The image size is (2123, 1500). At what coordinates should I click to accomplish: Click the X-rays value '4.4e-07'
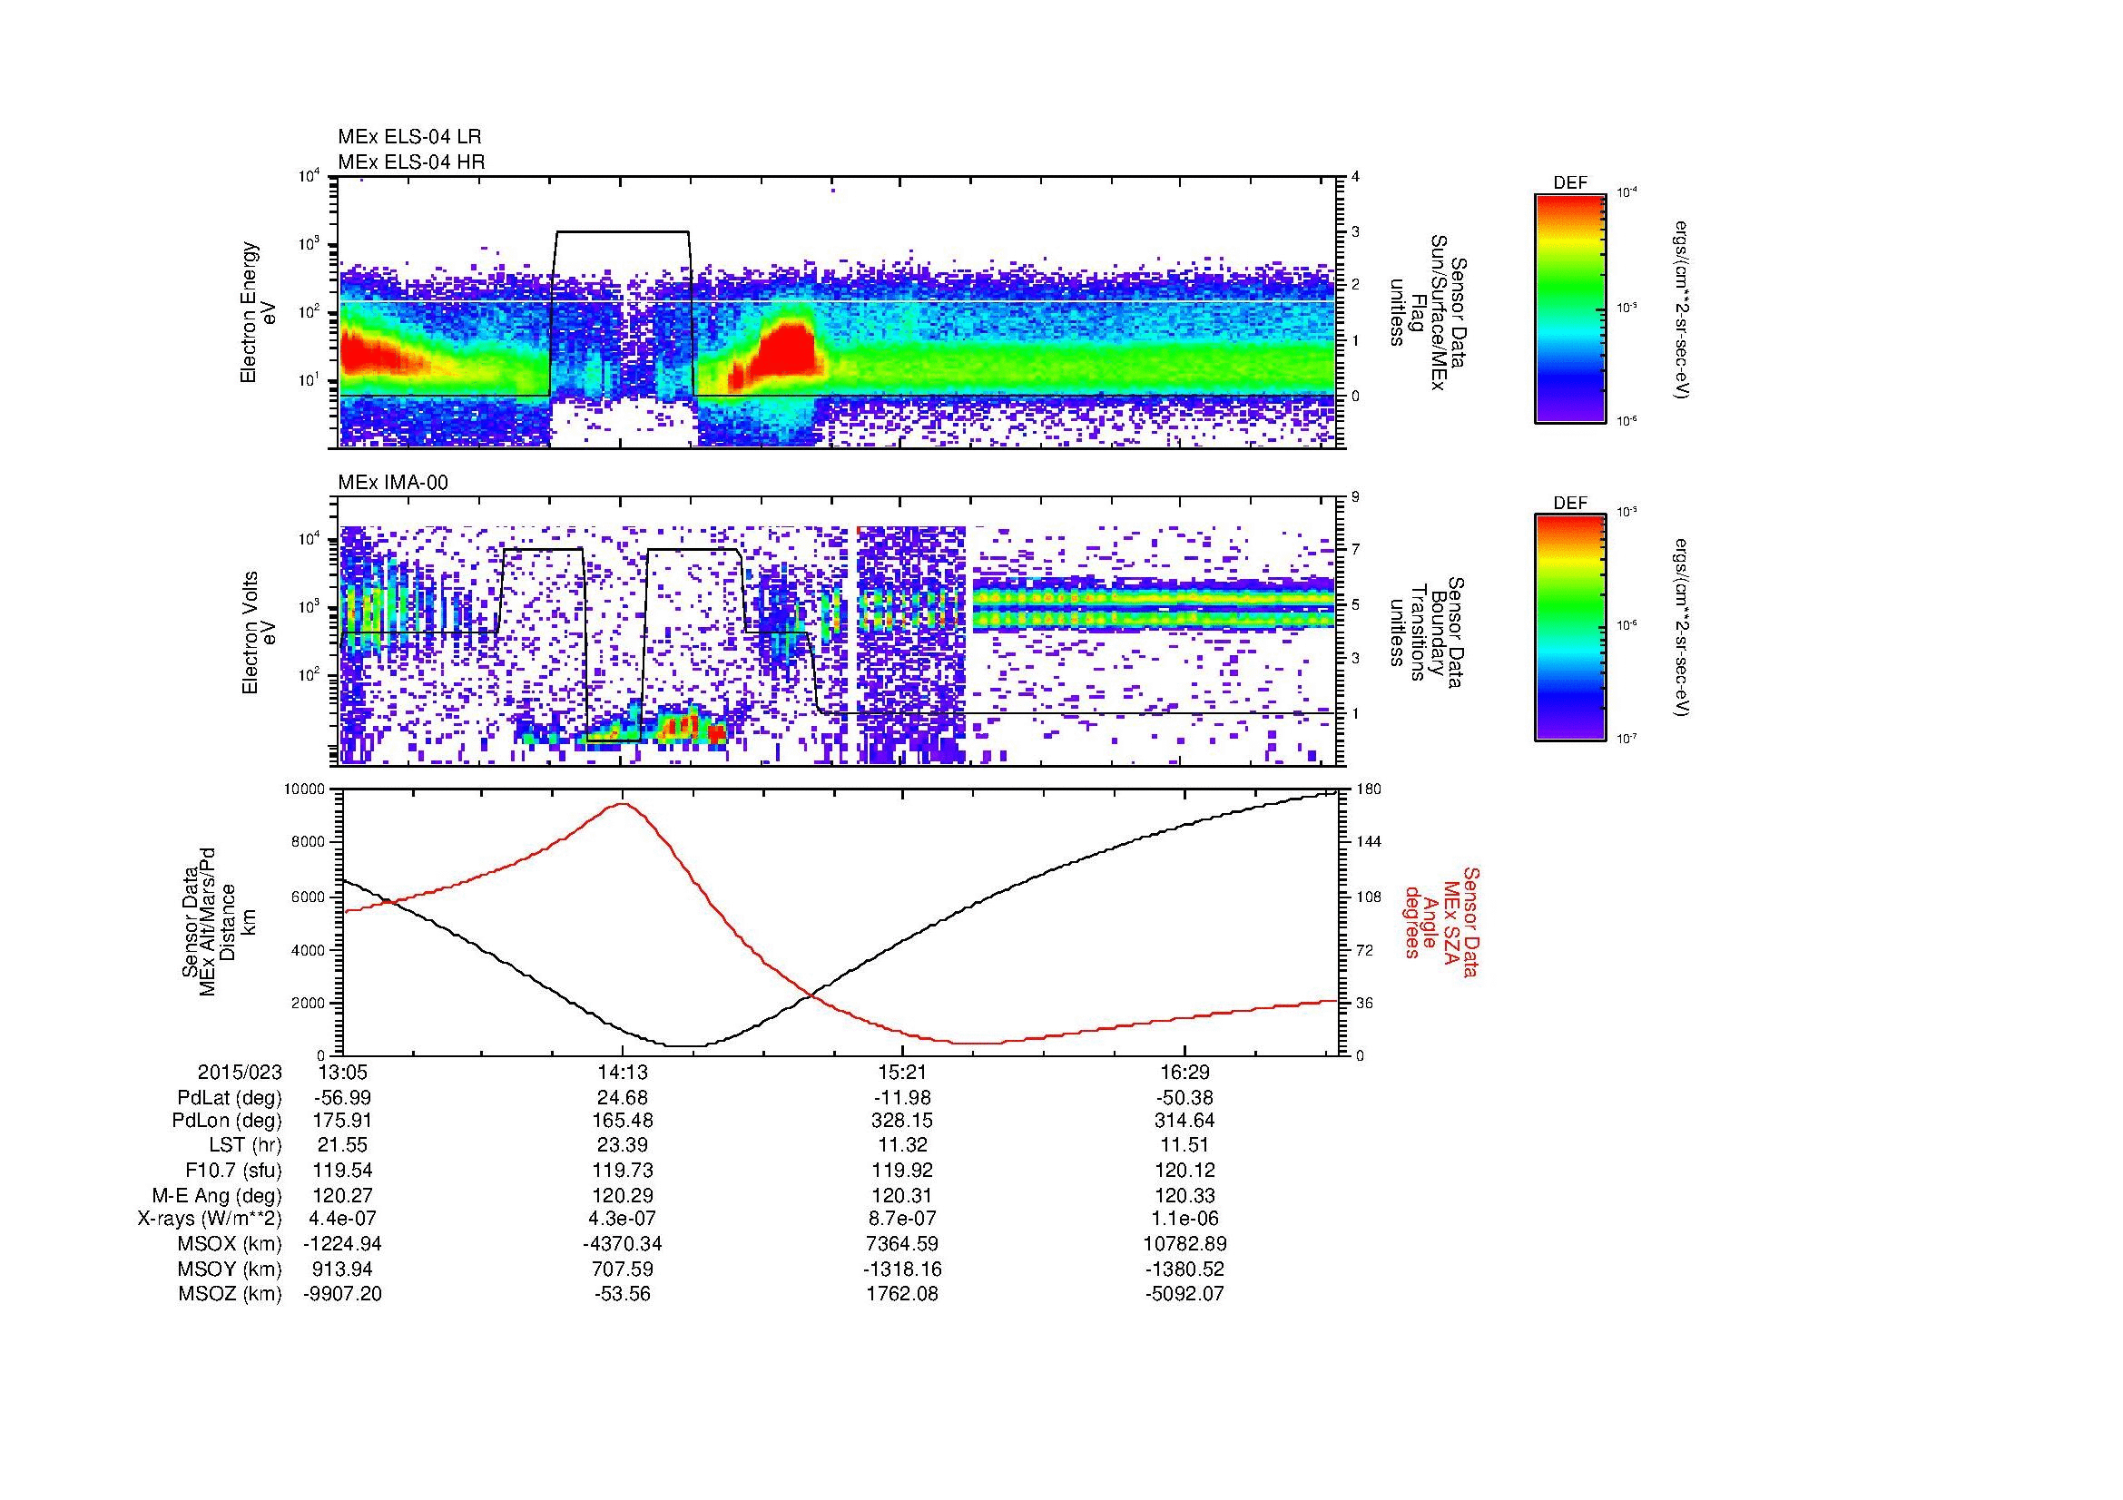[x=342, y=1219]
